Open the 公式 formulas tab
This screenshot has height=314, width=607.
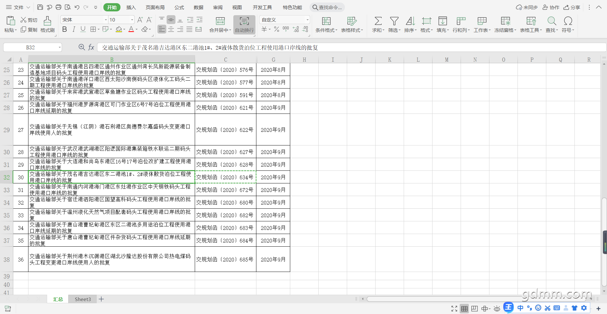pyautogui.click(x=179, y=7)
